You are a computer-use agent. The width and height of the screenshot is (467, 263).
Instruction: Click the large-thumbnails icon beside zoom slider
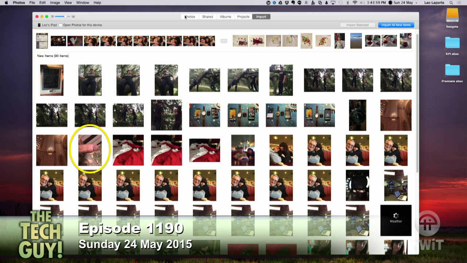click(73, 16)
